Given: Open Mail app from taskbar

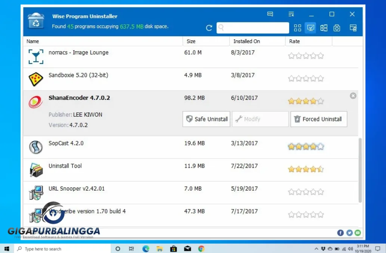Looking at the screenshot, I should pyautogui.click(x=187, y=249).
